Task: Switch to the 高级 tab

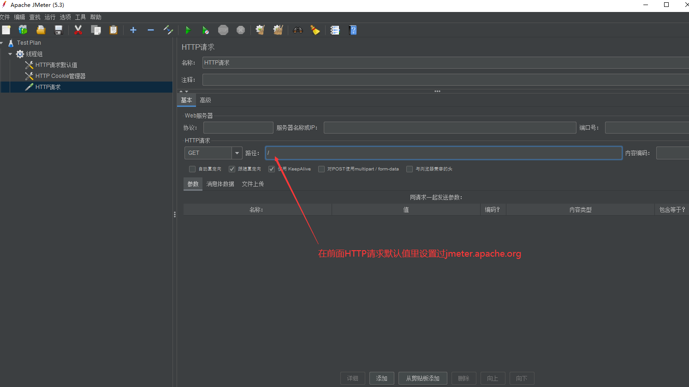Action: (x=205, y=100)
